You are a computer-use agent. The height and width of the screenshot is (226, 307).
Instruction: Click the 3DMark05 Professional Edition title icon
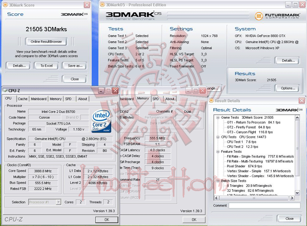click(x=102, y=5)
